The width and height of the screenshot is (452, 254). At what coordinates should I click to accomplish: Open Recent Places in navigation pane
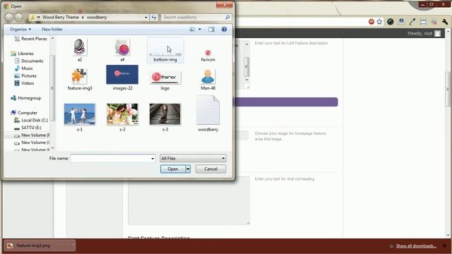(30, 39)
